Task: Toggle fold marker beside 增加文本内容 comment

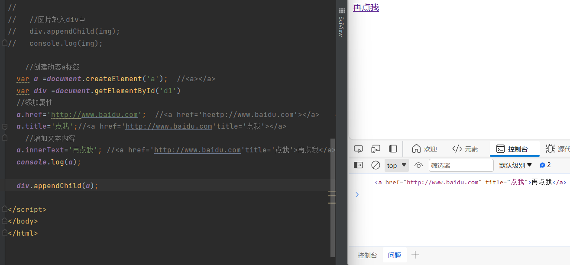Action: (x=5, y=138)
